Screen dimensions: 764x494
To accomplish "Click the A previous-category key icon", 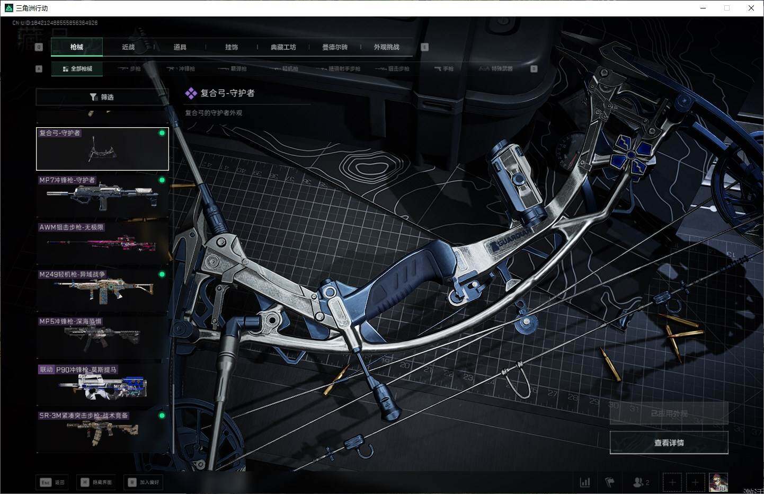I will pos(39,69).
